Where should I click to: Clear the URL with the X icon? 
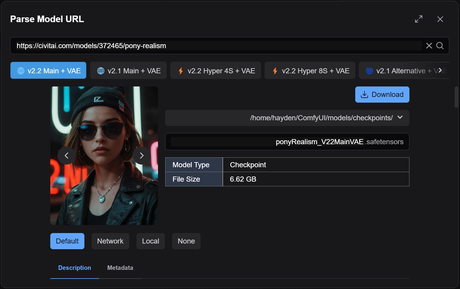point(429,46)
